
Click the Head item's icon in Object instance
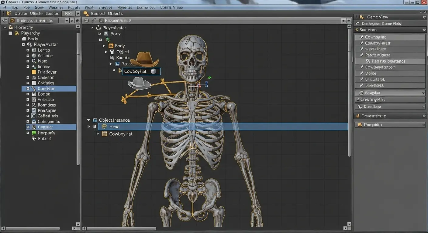pyautogui.click(x=104, y=127)
